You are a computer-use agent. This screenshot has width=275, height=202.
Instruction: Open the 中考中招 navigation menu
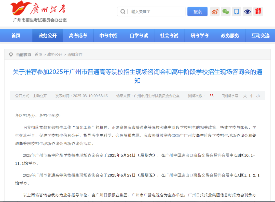pyautogui.click(x=108, y=36)
